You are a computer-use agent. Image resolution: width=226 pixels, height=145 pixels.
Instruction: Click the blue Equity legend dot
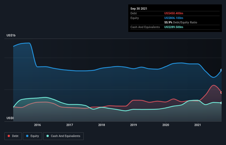point(27,136)
